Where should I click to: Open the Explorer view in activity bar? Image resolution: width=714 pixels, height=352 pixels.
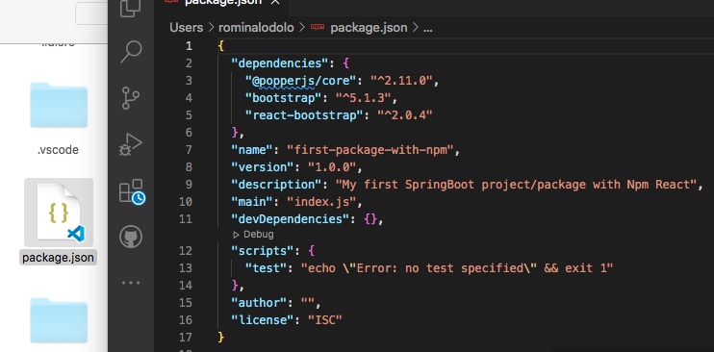[x=130, y=9]
